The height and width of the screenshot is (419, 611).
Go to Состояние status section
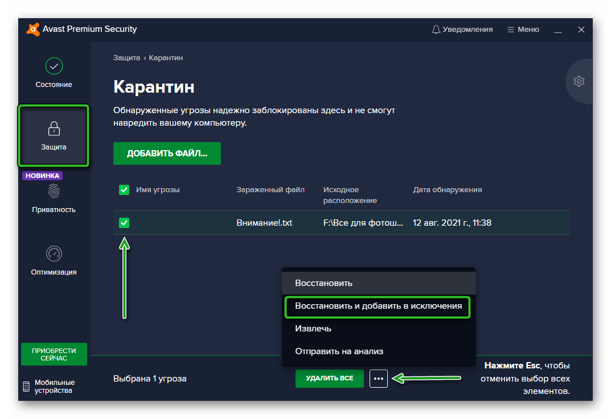[54, 73]
